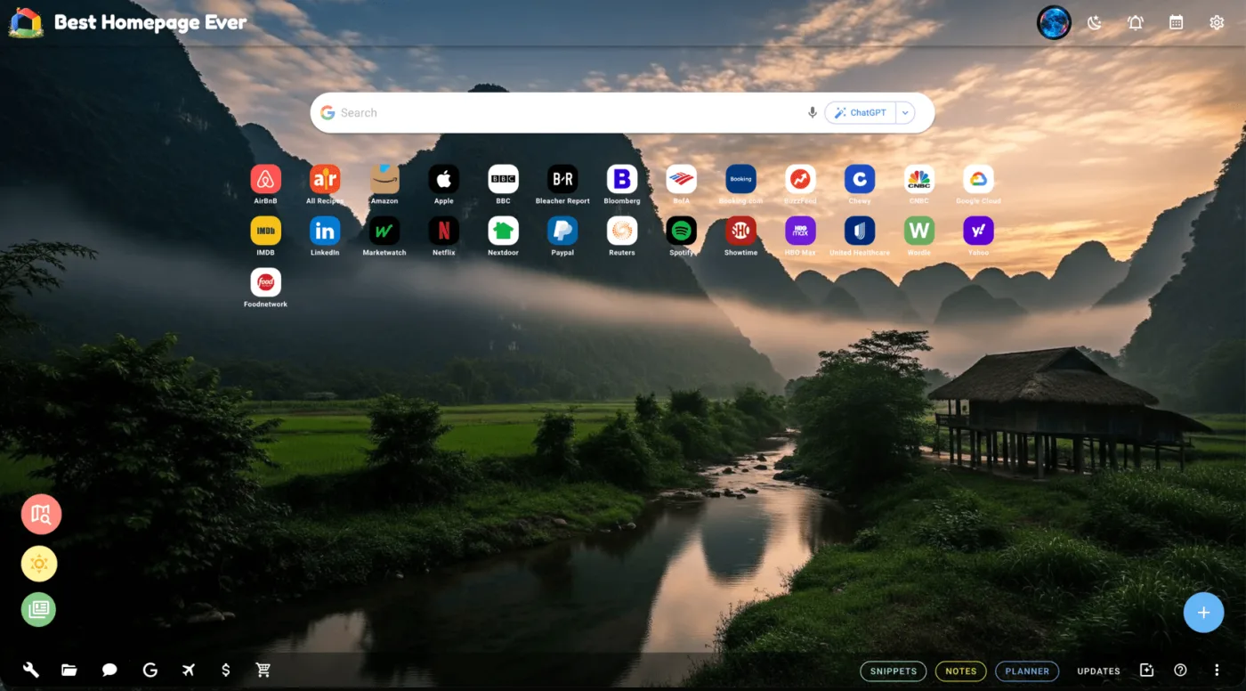Open the dollar finance icon
The width and height of the screenshot is (1246, 691).
click(x=226, y=671)
